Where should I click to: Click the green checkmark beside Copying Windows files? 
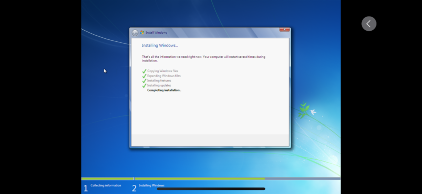[x=144, y=71]
